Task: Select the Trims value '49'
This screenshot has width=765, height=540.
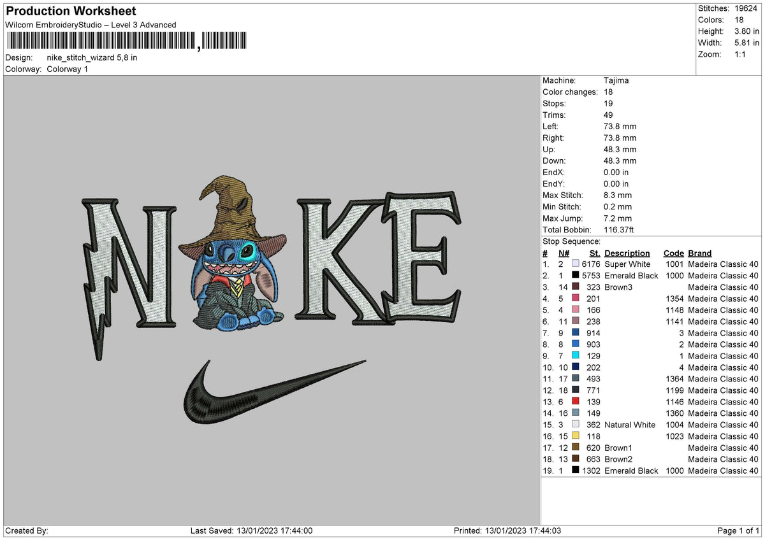Action: tap(608, 115)
